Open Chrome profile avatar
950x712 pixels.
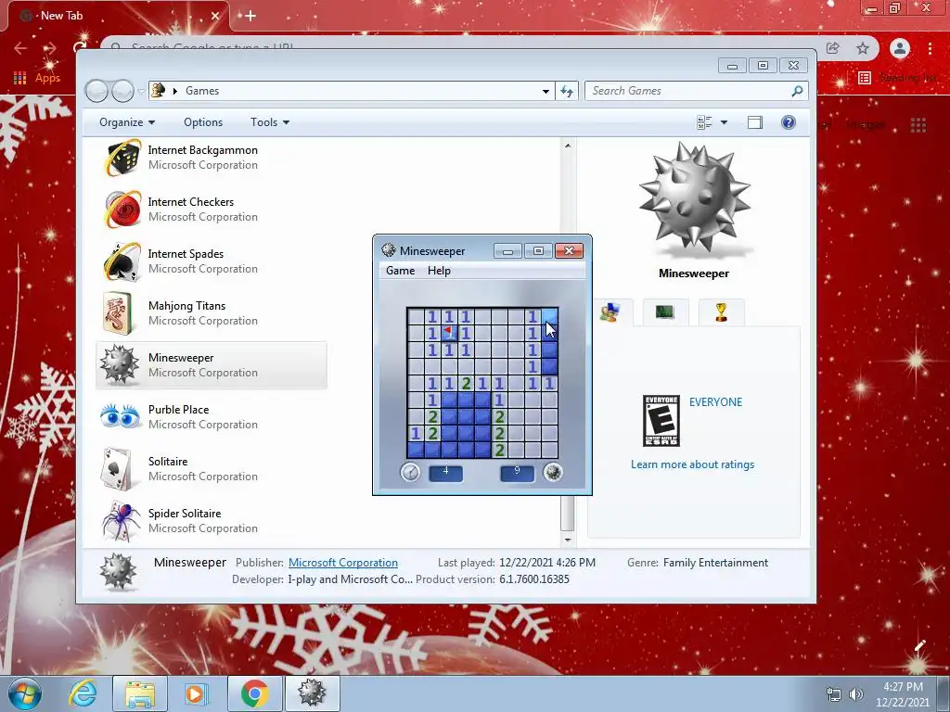click(x=900, y=48)
